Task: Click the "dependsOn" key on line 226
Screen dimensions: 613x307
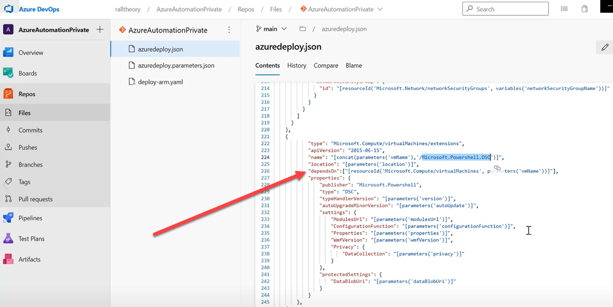Action: 323,171
